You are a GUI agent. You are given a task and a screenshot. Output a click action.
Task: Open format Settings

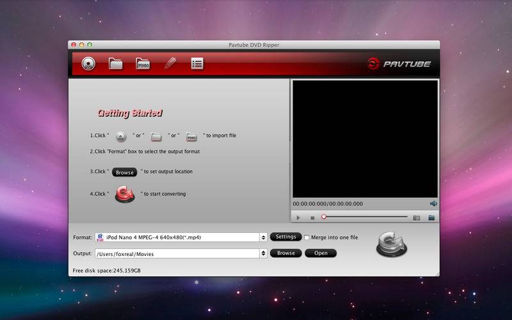[285, 237]
